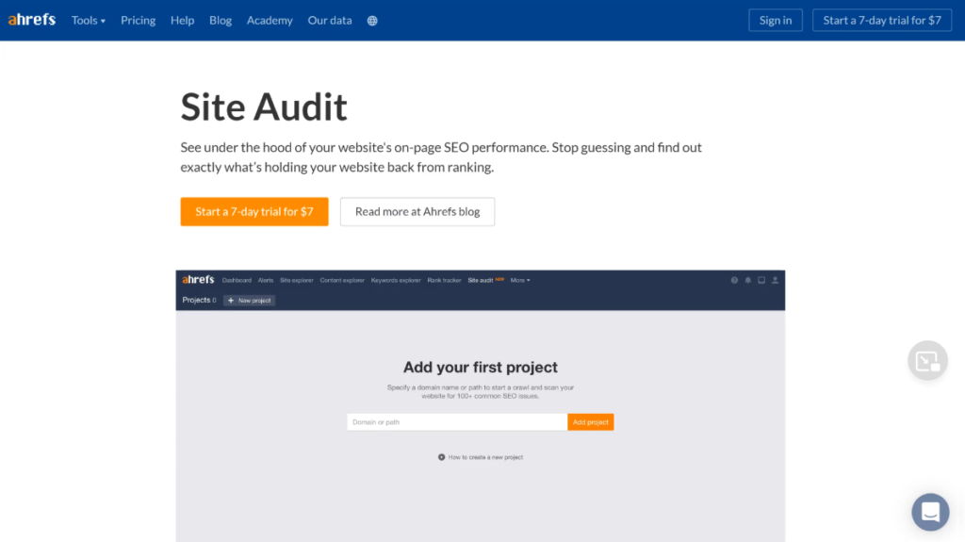Click the monitor icon in embedded app header
Screen dimensions: 965x542
point(761,280)
